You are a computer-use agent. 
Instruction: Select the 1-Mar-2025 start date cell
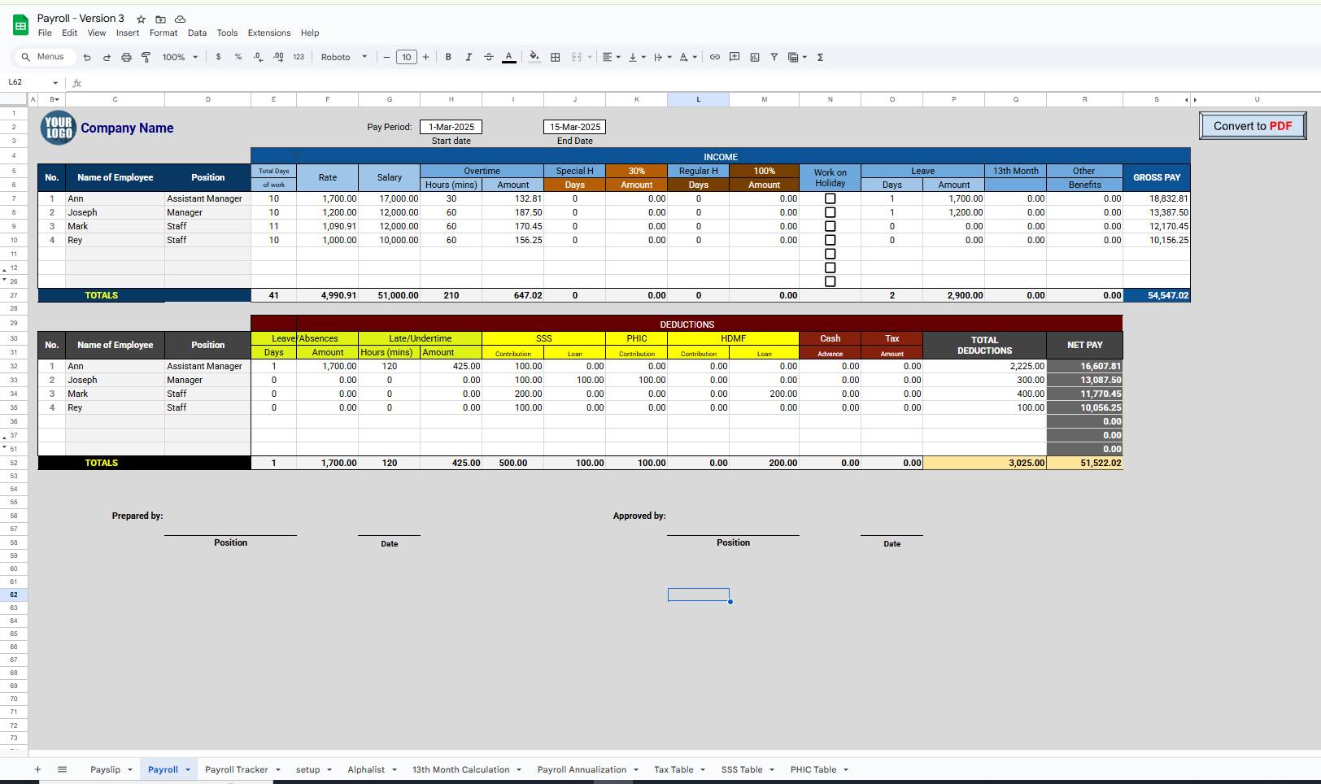[x=451, y=127]
